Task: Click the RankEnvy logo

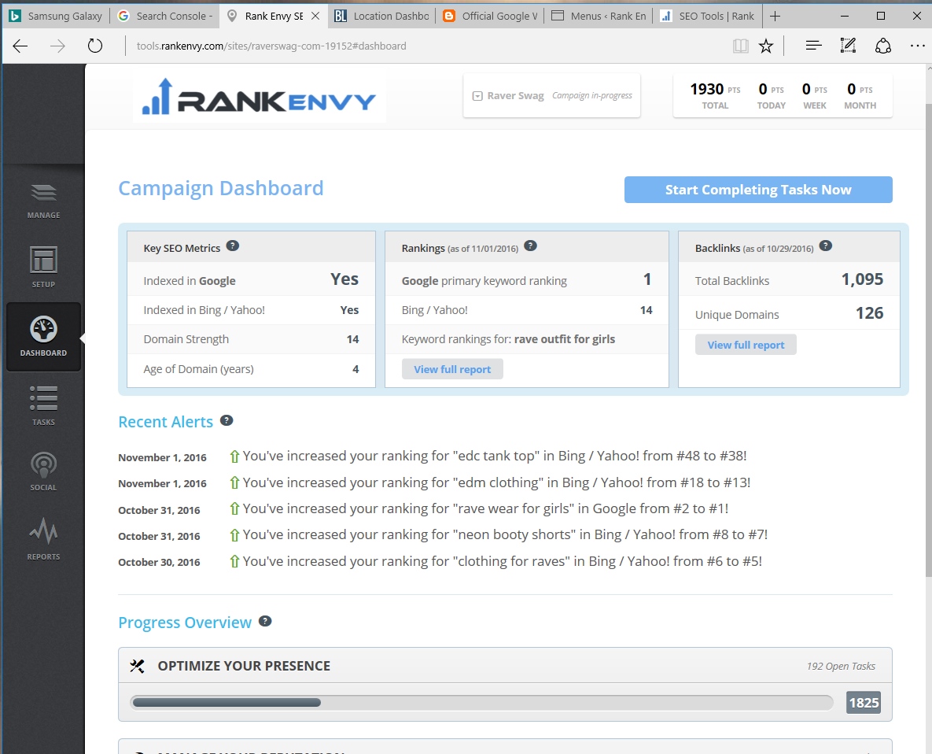Action: coord(260,98)
